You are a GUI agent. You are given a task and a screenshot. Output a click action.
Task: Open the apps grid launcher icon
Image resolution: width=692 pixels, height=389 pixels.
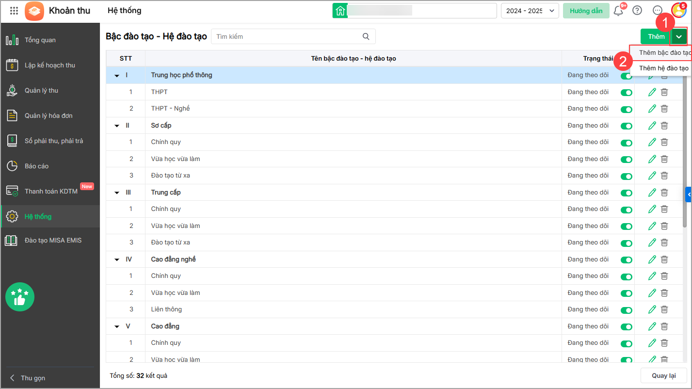(x=14, y=11)
